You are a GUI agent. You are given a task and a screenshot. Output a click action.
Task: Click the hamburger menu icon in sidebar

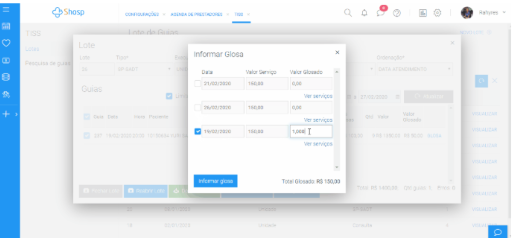tap(6, 9)
